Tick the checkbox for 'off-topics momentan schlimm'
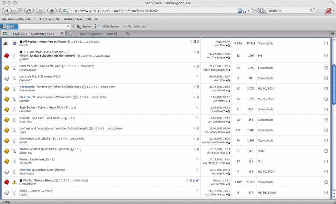Image resolution: width=336 pixels, height=204 pixels. tap(326, 44)
